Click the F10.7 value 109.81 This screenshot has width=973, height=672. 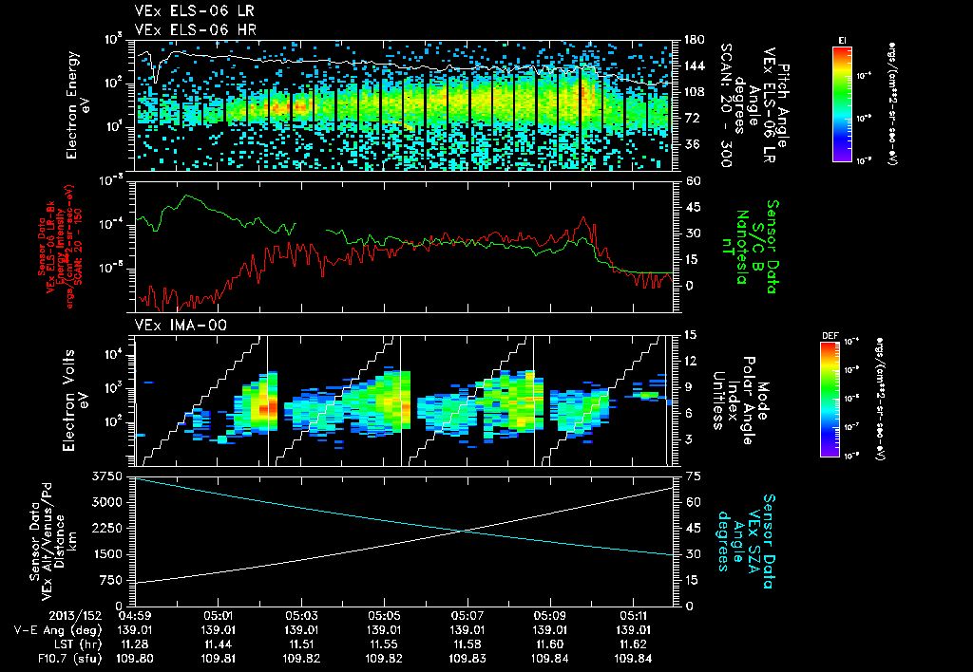pos(218,659)
